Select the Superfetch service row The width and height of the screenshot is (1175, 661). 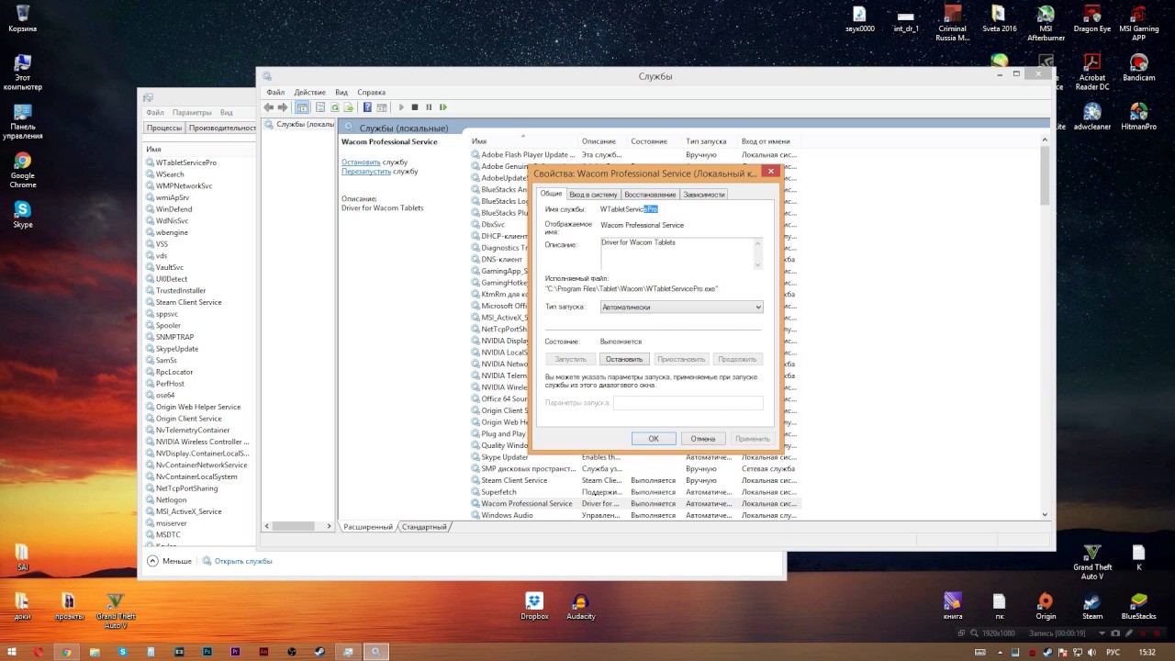pos(635,492)
